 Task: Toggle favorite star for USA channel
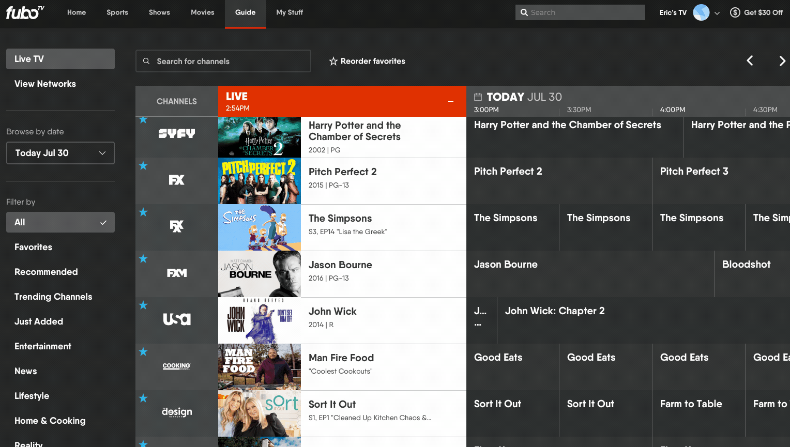143,305
